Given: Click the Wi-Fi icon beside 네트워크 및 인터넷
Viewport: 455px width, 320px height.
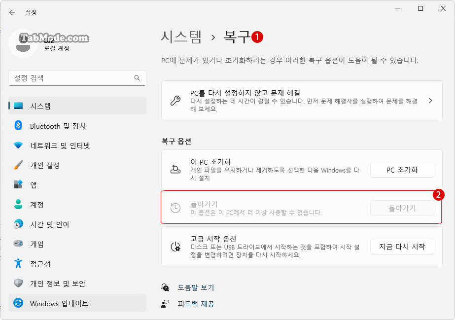Looking at the screenshot, I should (18, 145).
